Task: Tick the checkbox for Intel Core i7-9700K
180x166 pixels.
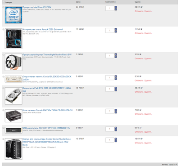Action: click(4, 7)
